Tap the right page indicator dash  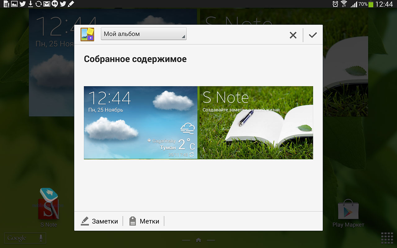pos(211,240)
